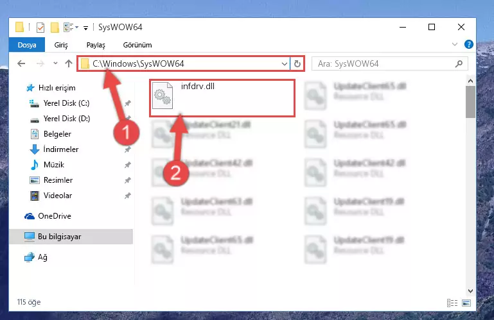The height and width of the screenshot is (320, 494).
Task: Go forward with the right arrow
Action: [40, 64]
